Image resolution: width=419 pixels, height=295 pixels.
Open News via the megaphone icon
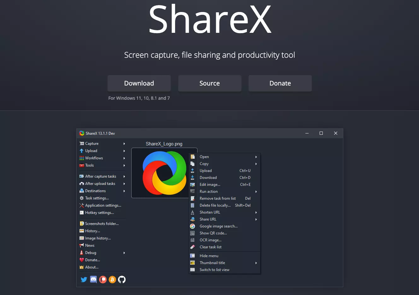(x=82, y=245)
